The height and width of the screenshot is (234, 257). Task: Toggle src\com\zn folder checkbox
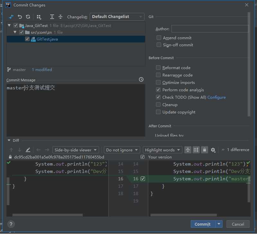(x=22, y=32)
